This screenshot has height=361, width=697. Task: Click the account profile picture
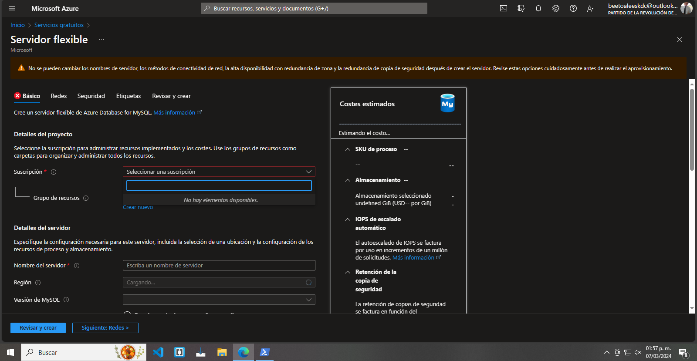coord(687,8)
